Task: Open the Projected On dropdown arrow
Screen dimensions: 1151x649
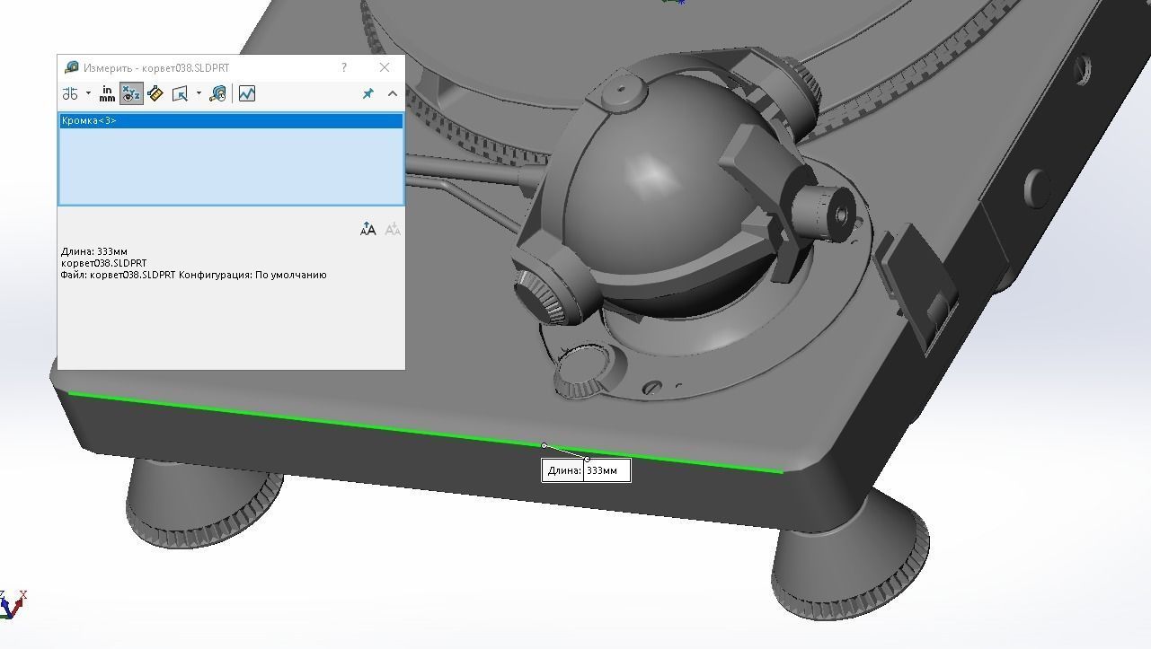Action: click(x=199, y=93)
